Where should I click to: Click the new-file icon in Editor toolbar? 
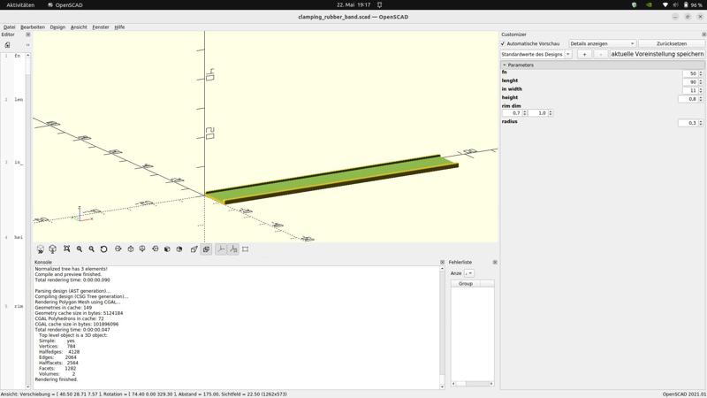click(x=7, y=45)
